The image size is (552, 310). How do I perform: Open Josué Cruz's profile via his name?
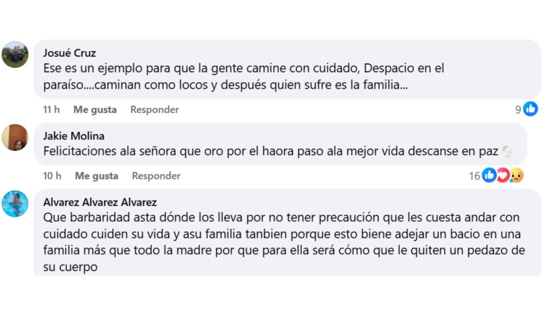[70, 53]
